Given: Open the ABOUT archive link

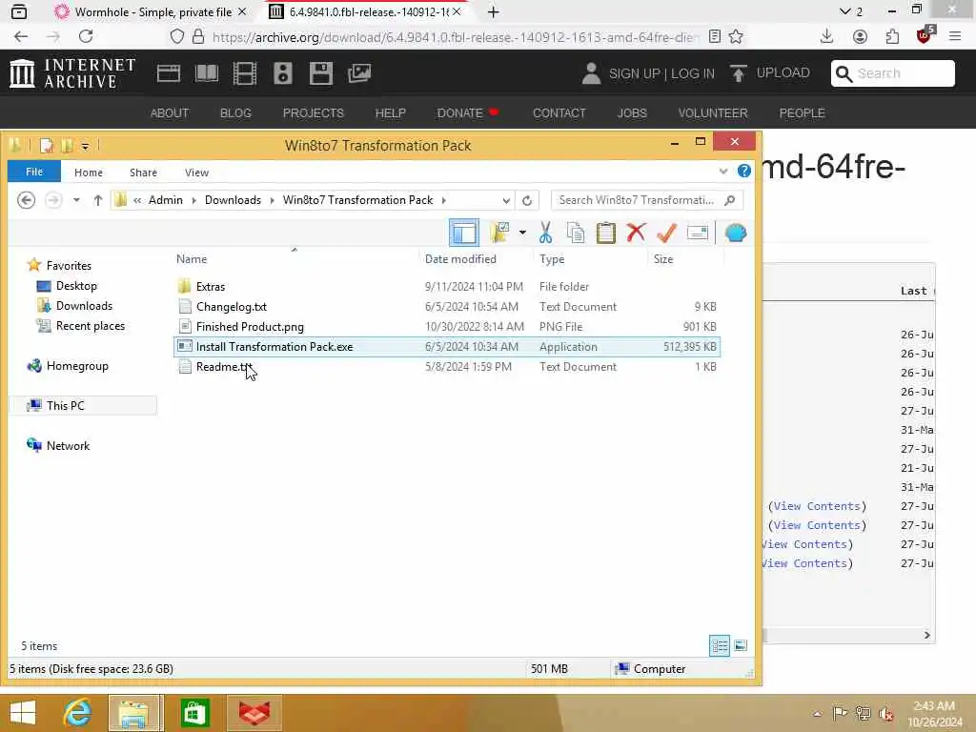Looking at the screenshot, I should click(x=170, y=112).
